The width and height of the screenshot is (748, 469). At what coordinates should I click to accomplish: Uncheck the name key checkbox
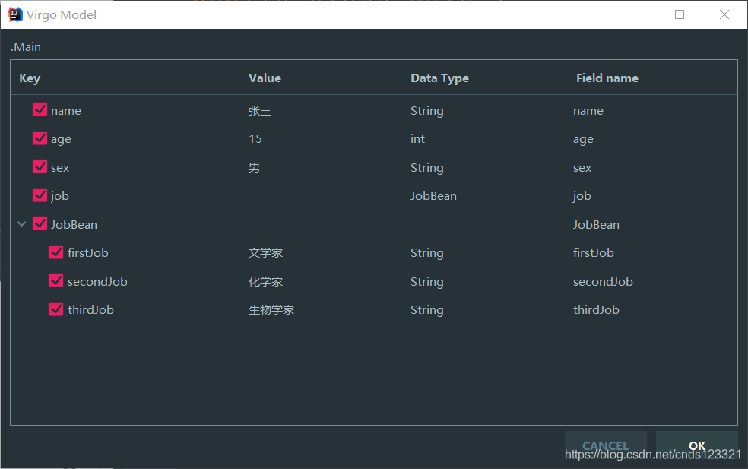(x=40, y=109)
